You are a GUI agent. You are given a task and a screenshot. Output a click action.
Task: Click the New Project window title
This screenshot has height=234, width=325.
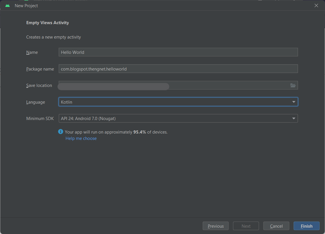(26, 6)
